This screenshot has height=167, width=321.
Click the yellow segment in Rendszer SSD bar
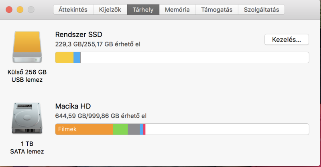[64, 57]
